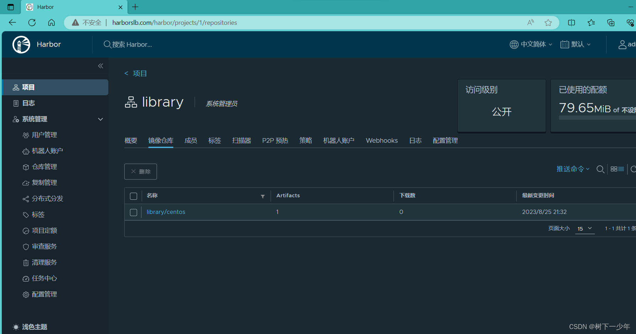Sort by Artifacts column header
Screen dimensions: 636x334
(x=288, y=196)
